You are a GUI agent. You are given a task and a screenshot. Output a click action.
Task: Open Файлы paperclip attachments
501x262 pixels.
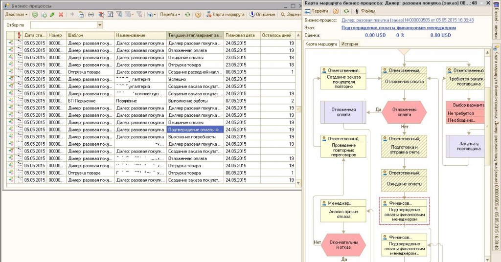365,11
